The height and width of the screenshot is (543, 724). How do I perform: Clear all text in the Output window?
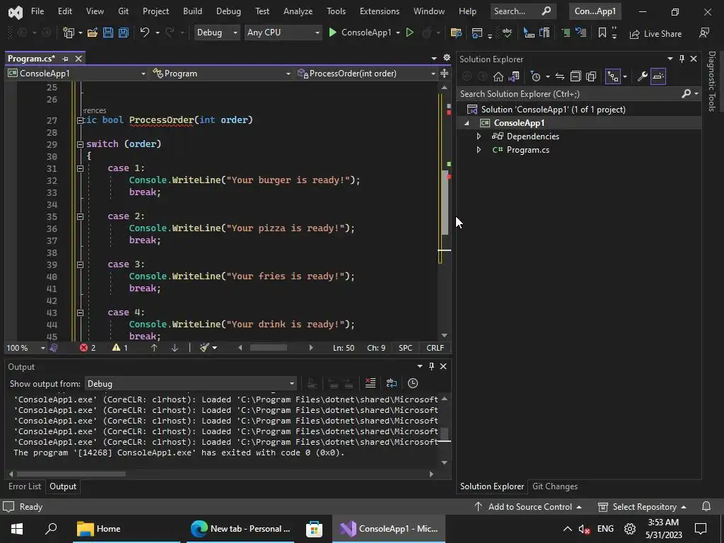click(370, 383)
